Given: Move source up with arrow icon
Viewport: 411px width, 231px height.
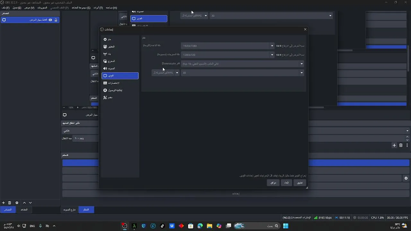Looking at the screenshot, I should (x=24, y=203).
